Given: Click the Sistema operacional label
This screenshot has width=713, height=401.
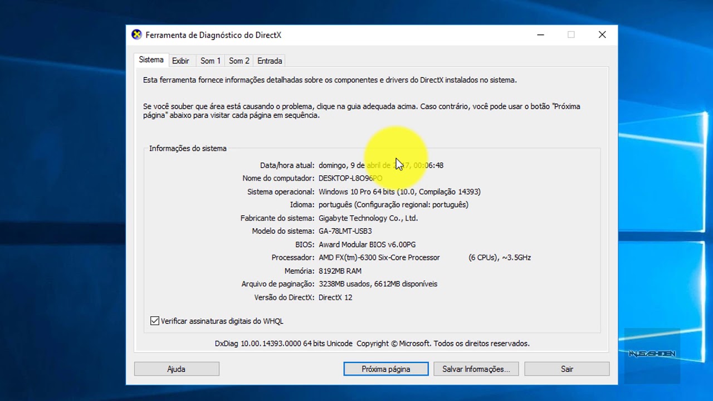Looking at the screenshot, I should (281, 192).
